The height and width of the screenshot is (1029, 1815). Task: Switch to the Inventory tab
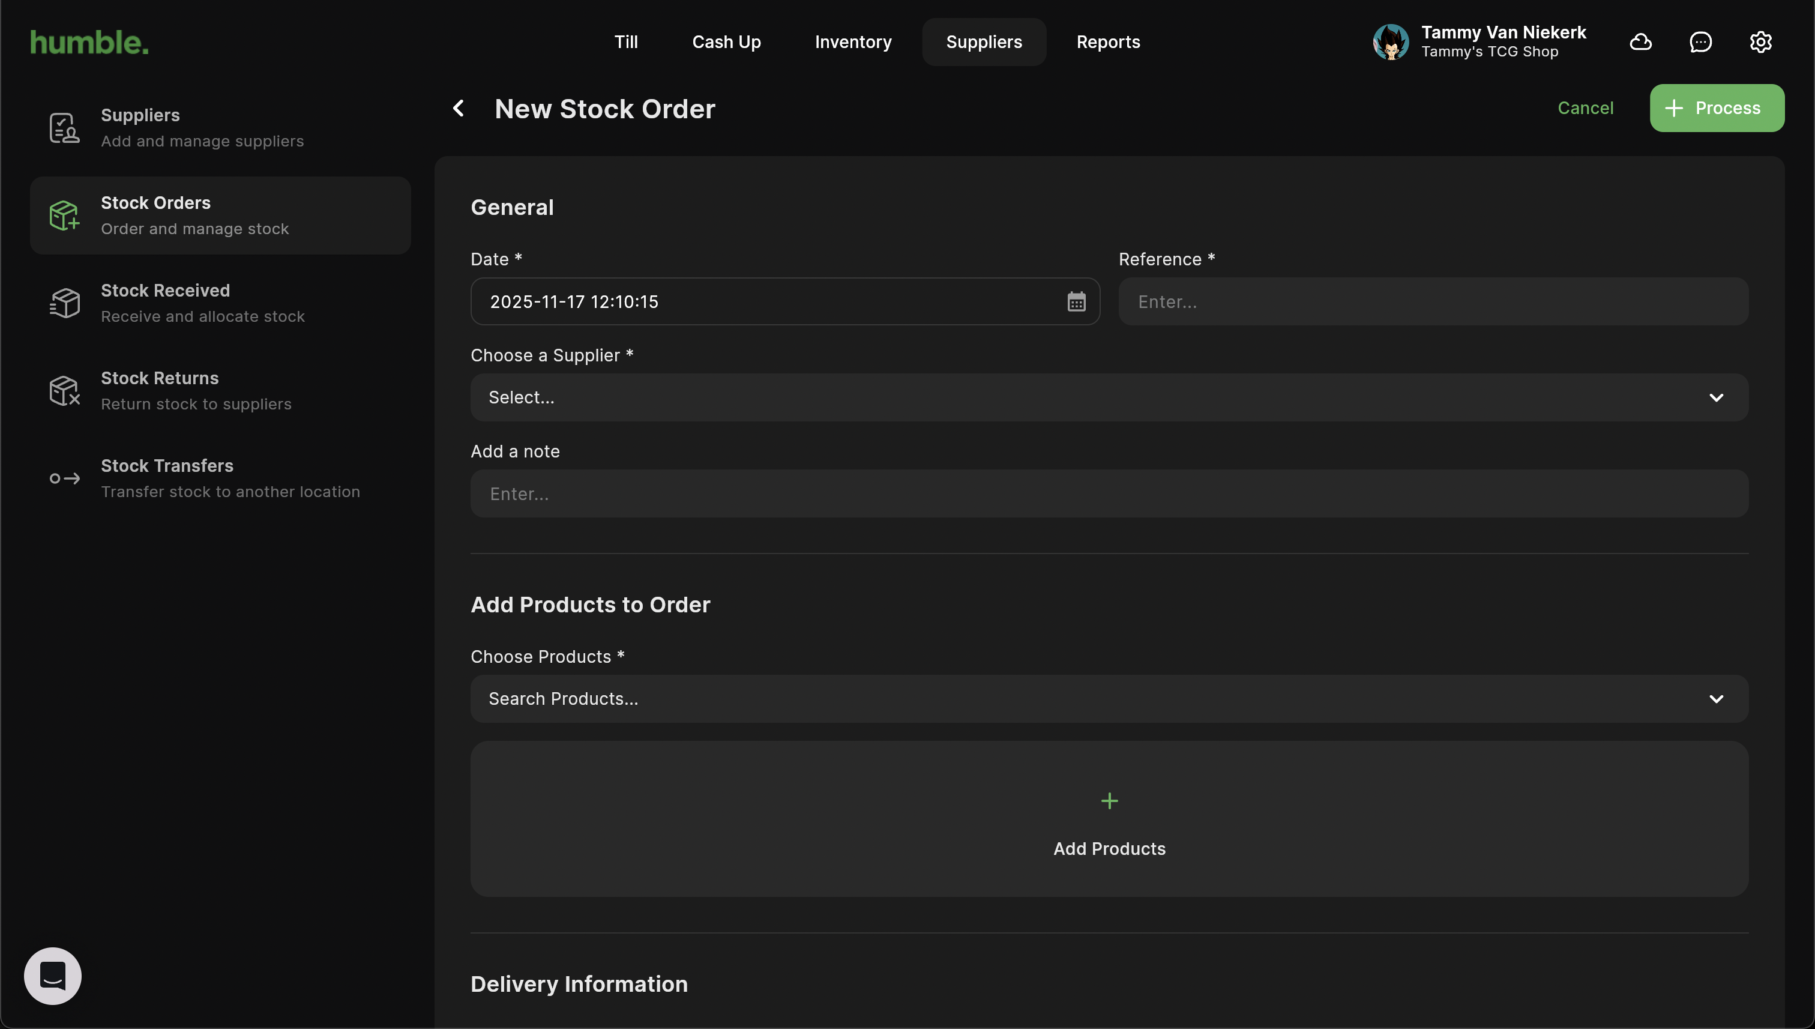(x=853, y=43)
